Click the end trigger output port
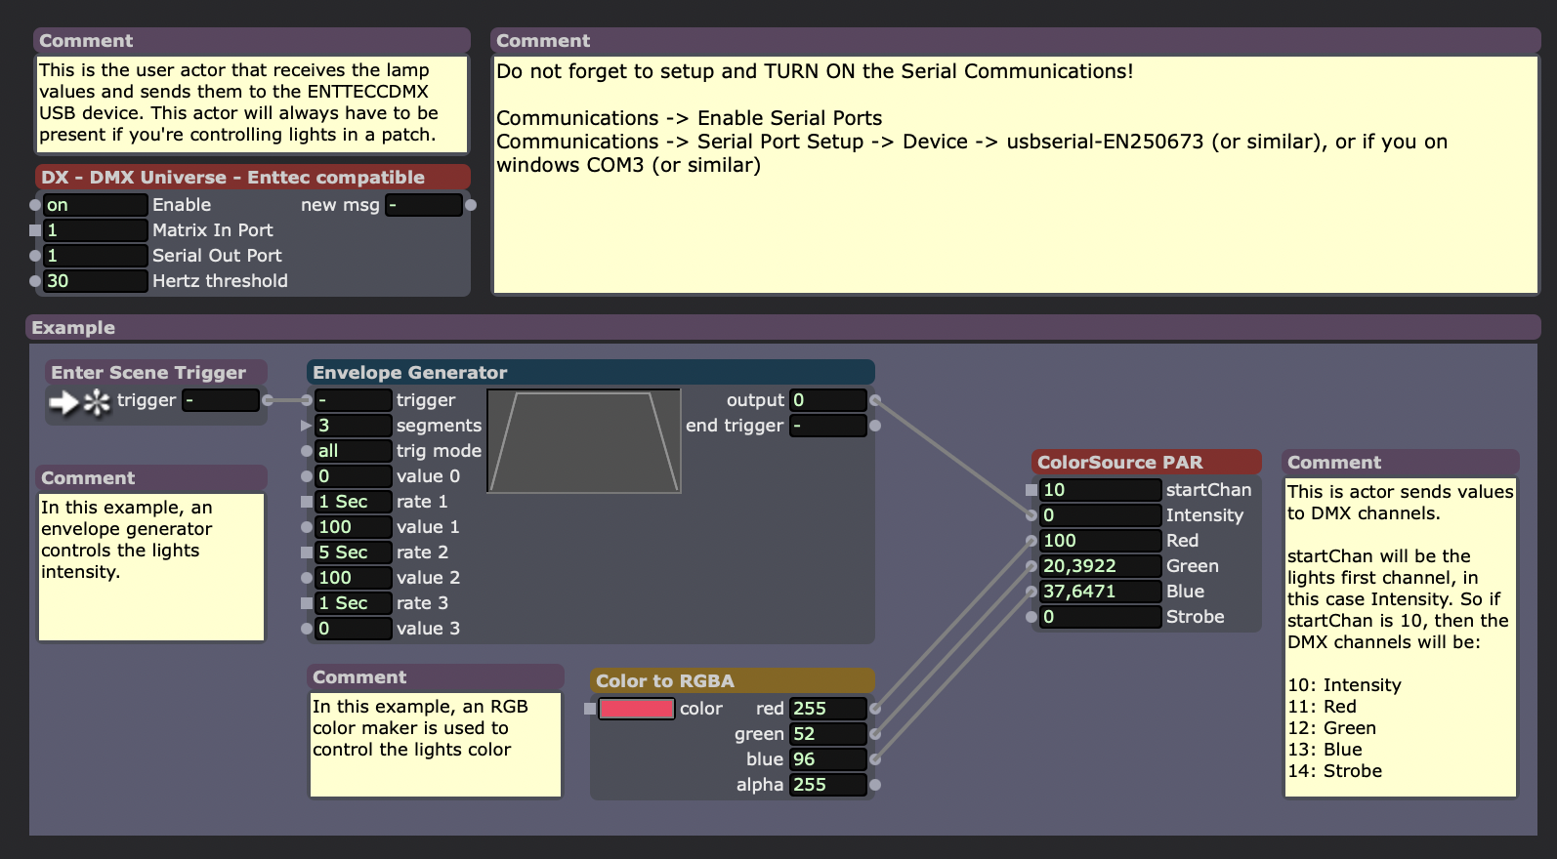This screenshot has height=859, width=1557. (875, 426)
